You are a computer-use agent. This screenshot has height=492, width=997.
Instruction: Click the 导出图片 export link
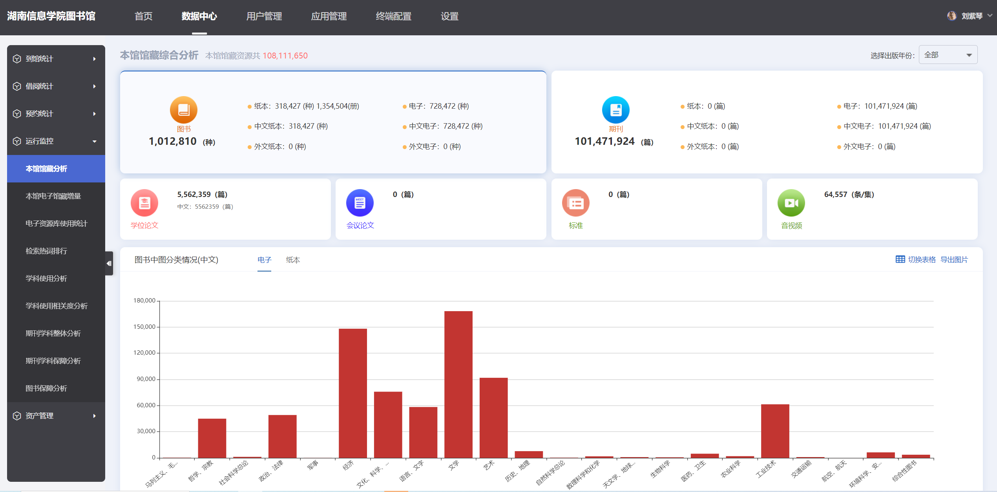(x=954, y=259)
